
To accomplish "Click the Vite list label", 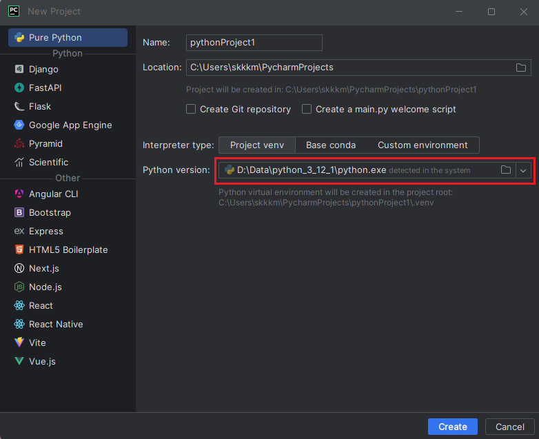I will [37, 343].
